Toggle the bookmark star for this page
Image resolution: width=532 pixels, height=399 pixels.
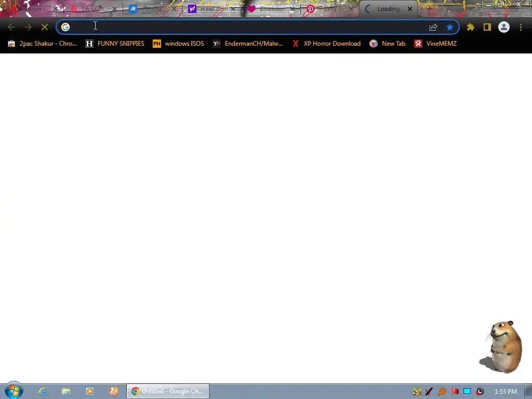click(450, 27)
